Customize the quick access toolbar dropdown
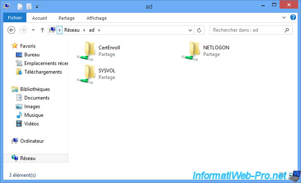The width and height of the screenshot is (301, 183). point(37,7)
